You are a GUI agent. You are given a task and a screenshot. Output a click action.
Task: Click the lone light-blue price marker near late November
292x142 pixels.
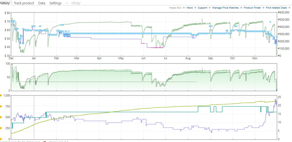(x=270, y=22)
